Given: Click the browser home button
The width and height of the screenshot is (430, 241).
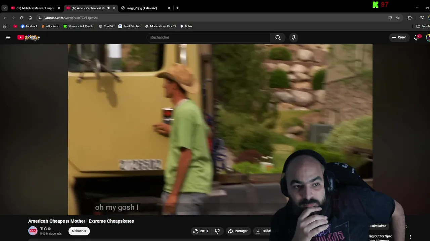Looking at the screenshot, I should [x=30, y=18].
